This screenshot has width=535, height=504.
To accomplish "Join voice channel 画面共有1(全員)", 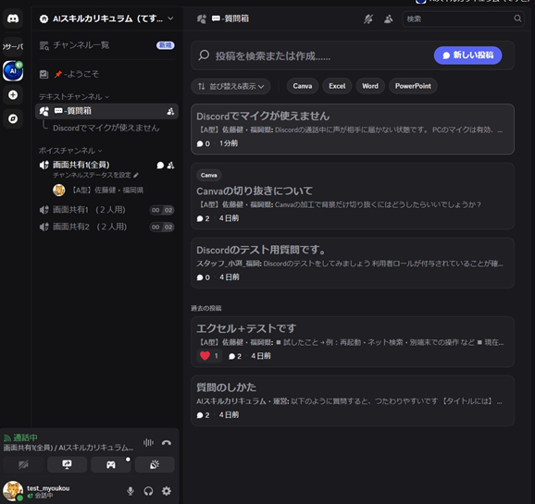I will click(x=81, y=165).
